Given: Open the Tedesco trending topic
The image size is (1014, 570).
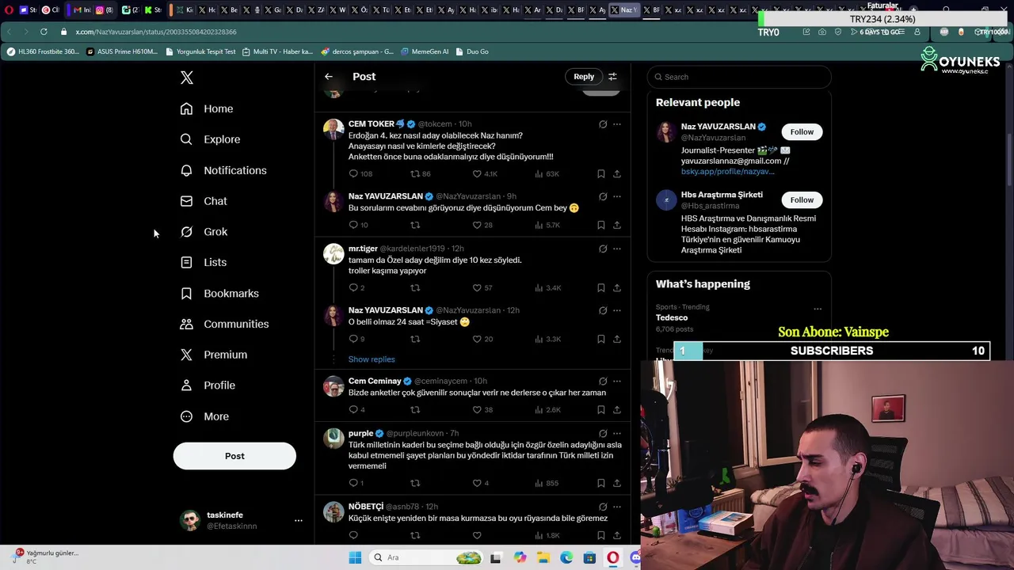Looking at the screenshot, I should pyautogui.click(x=672, y=317).
